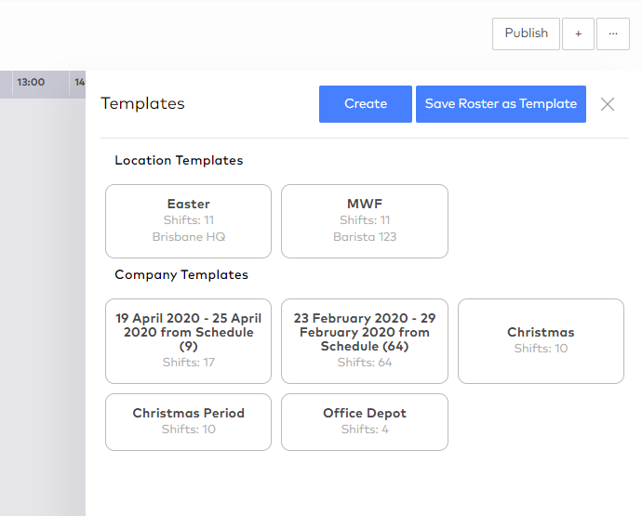Select the Office Depot template
Image resolution: width=642 pixels, height=516 pixels.
pos(365,421)
